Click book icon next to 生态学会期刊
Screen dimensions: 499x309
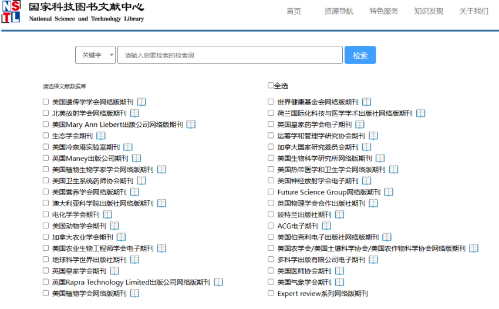101,136
